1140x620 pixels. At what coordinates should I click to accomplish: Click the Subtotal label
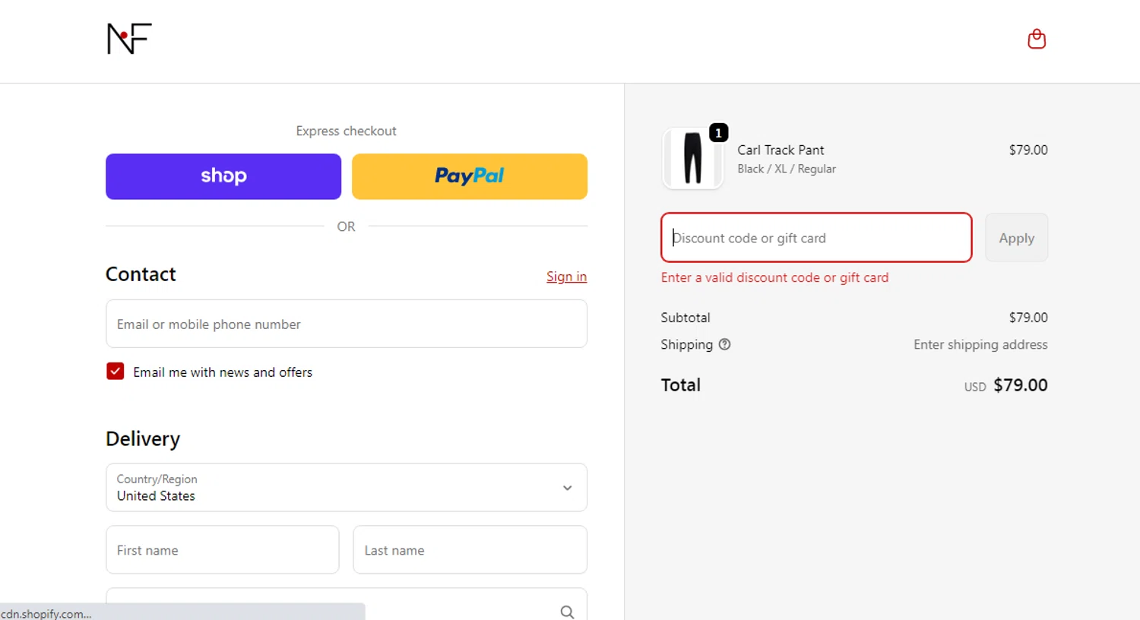(686, 318)
